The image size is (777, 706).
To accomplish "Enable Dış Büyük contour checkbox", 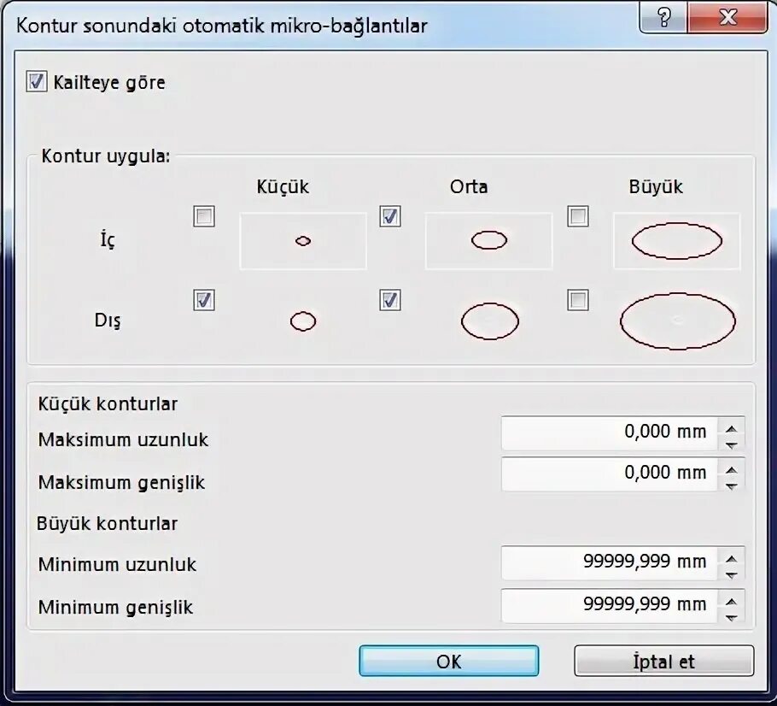I will coord(578,300).
